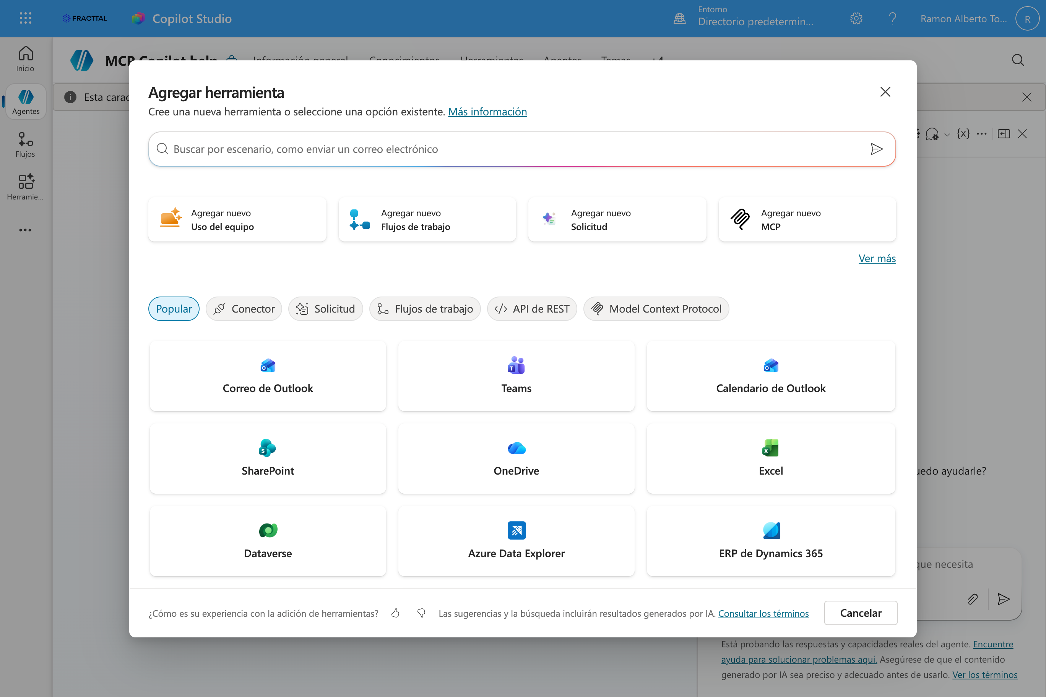The image size is (1046, 697).
Task: Click the Copilot Studio title
Action: (x=192, y=19)
